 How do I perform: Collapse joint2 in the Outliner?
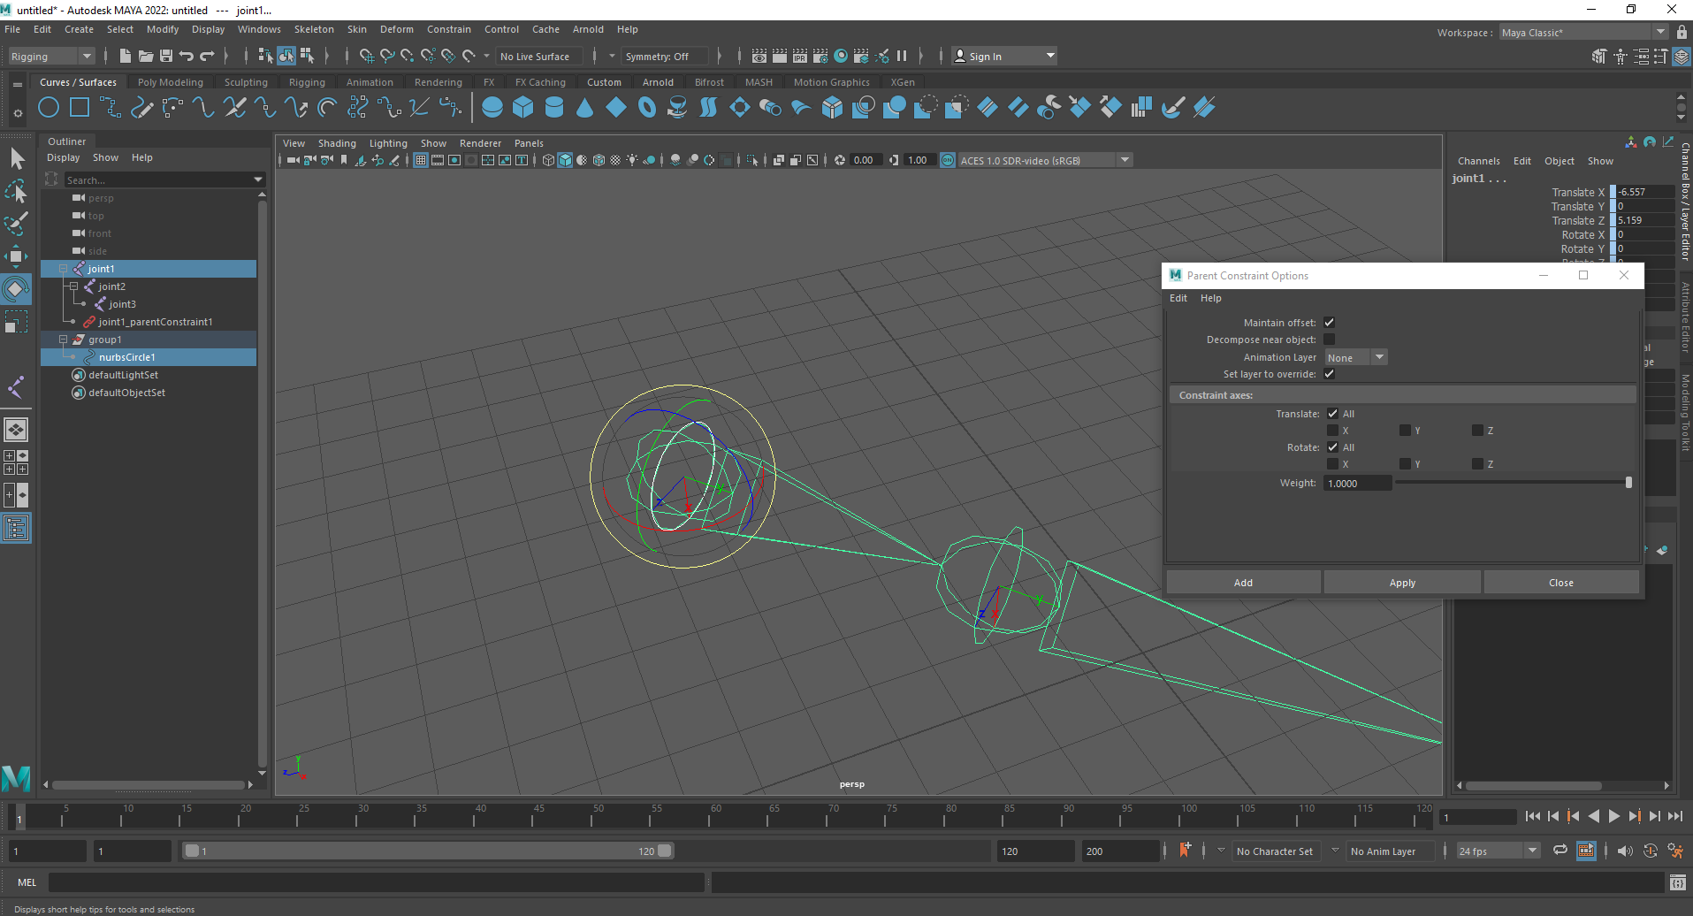point(73,286)
